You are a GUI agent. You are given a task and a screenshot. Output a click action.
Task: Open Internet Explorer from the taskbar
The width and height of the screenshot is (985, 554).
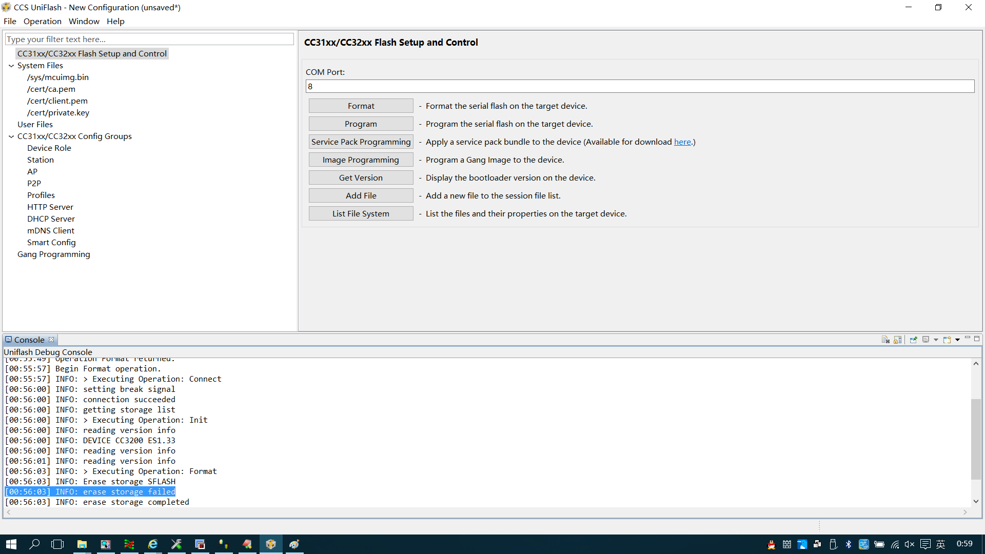pos(152,544)
